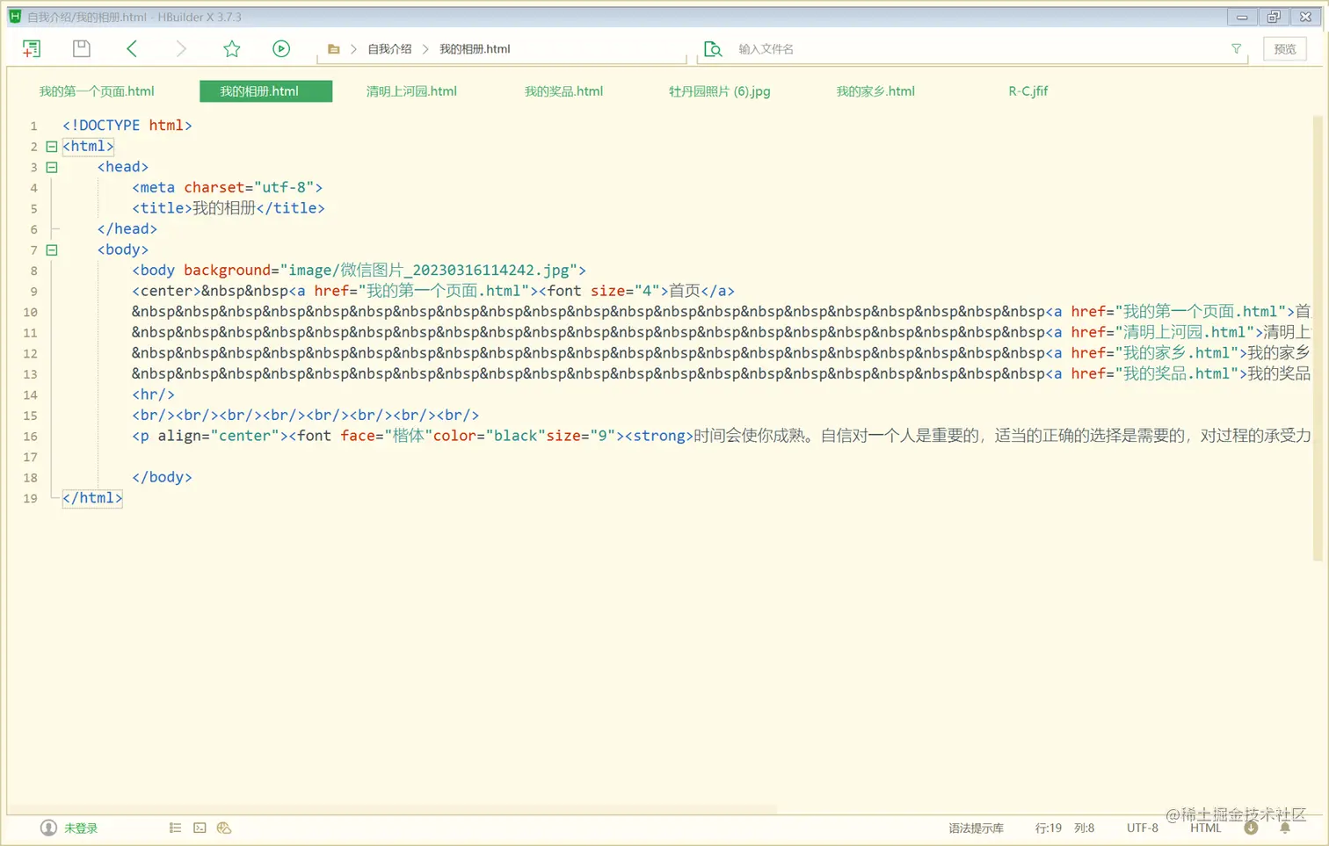Click the body background image line 8

tap(359, 271)
